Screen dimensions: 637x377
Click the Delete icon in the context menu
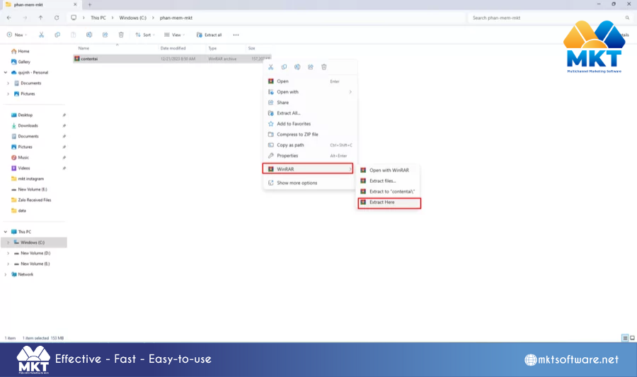click(x=323, y=67)
